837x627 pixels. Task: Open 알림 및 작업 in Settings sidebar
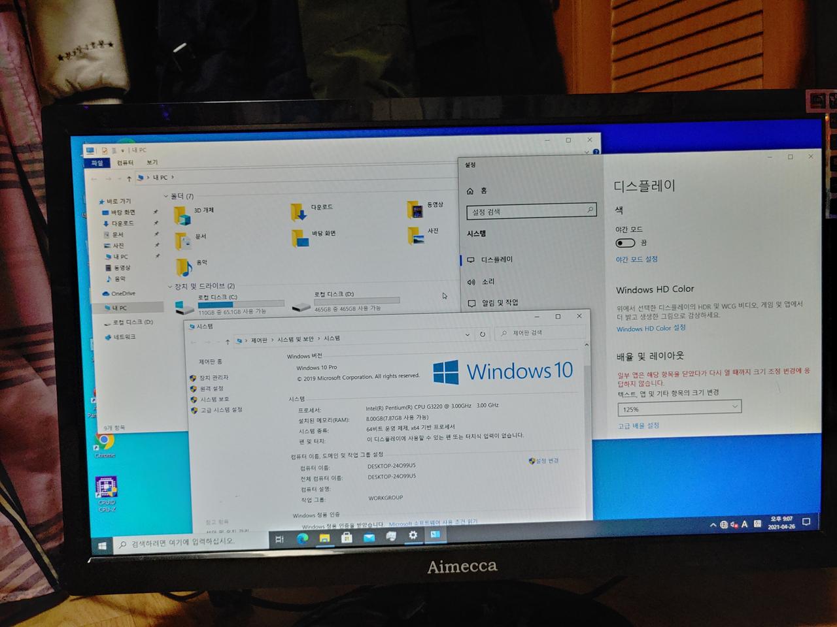pos(500,302)
